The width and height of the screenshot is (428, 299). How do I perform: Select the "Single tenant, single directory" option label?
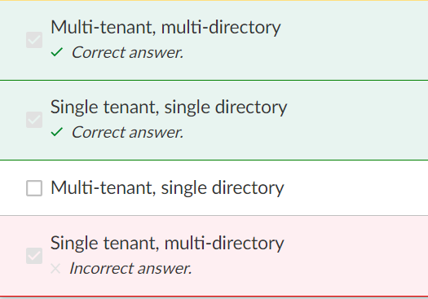point(169,108)
